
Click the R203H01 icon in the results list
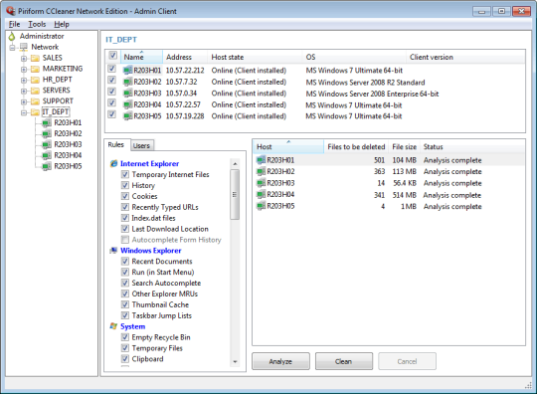261,160
